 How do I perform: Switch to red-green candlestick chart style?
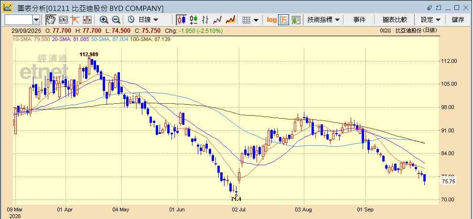click(193, 20)
